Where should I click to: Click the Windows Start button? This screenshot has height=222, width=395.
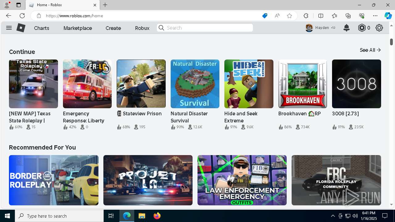coord(7,216)
